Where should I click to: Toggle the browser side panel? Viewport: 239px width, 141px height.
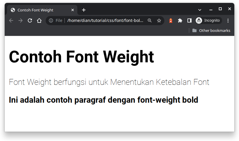point(190,20)
